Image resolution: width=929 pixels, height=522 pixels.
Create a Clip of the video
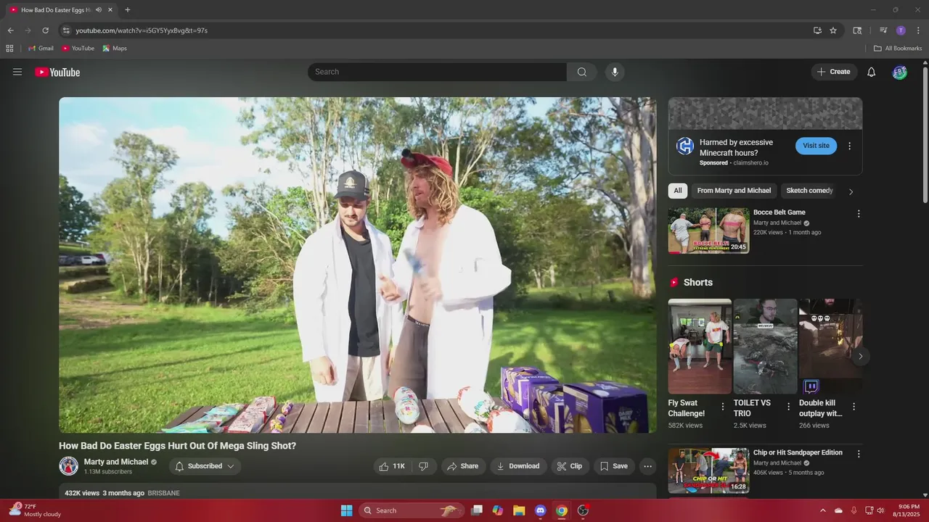tap(570, 466)
